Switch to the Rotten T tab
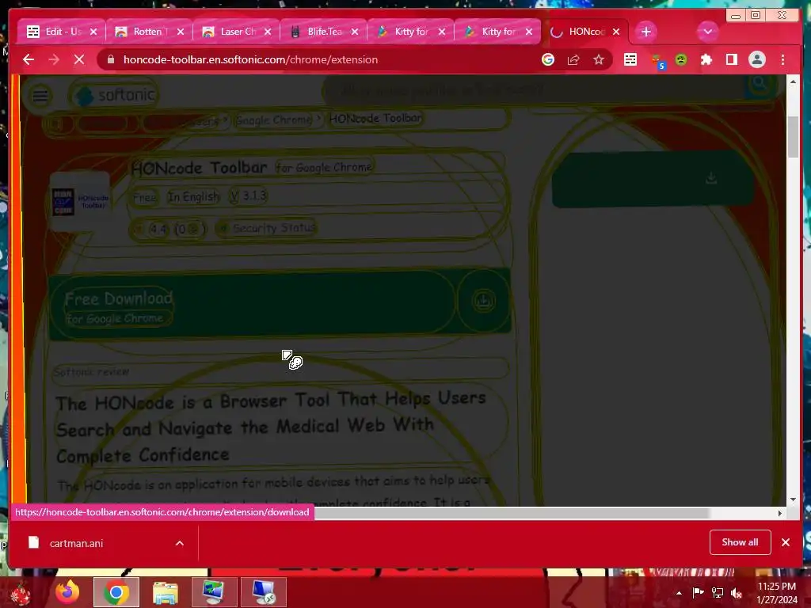The width and height of the screenshot is (811, 608). pos(148,32)
